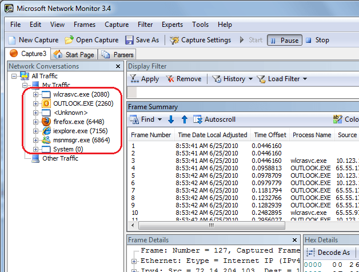359x272 pixels.
Task: Jump to previous match with up arrow
Action: click(184, 119)
